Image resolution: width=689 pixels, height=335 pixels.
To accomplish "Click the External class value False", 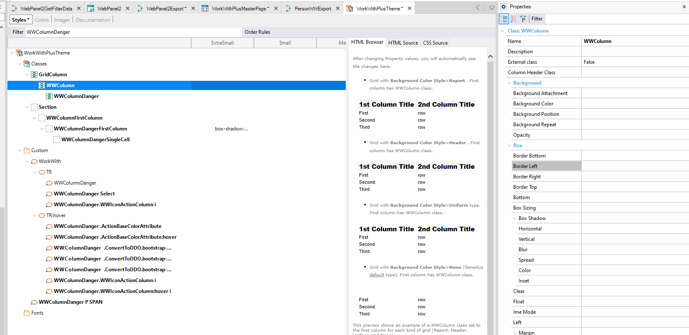I will (x=635, y=62).
